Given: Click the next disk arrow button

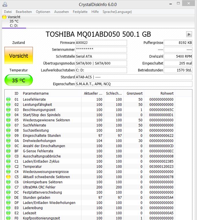Looking at the screenshot, I should (x=189, y=34).
